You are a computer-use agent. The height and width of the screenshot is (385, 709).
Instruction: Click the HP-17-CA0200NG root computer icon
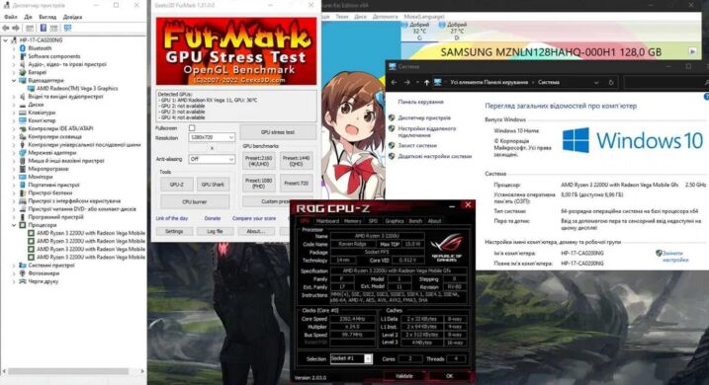click(14, 40)
